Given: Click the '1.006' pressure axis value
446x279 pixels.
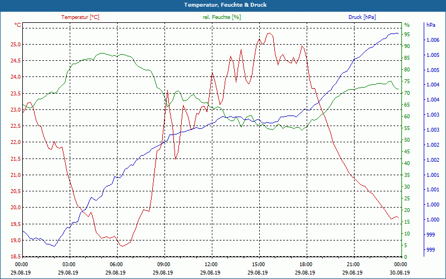Looking at the screenshot, I should tap(433, 40).
